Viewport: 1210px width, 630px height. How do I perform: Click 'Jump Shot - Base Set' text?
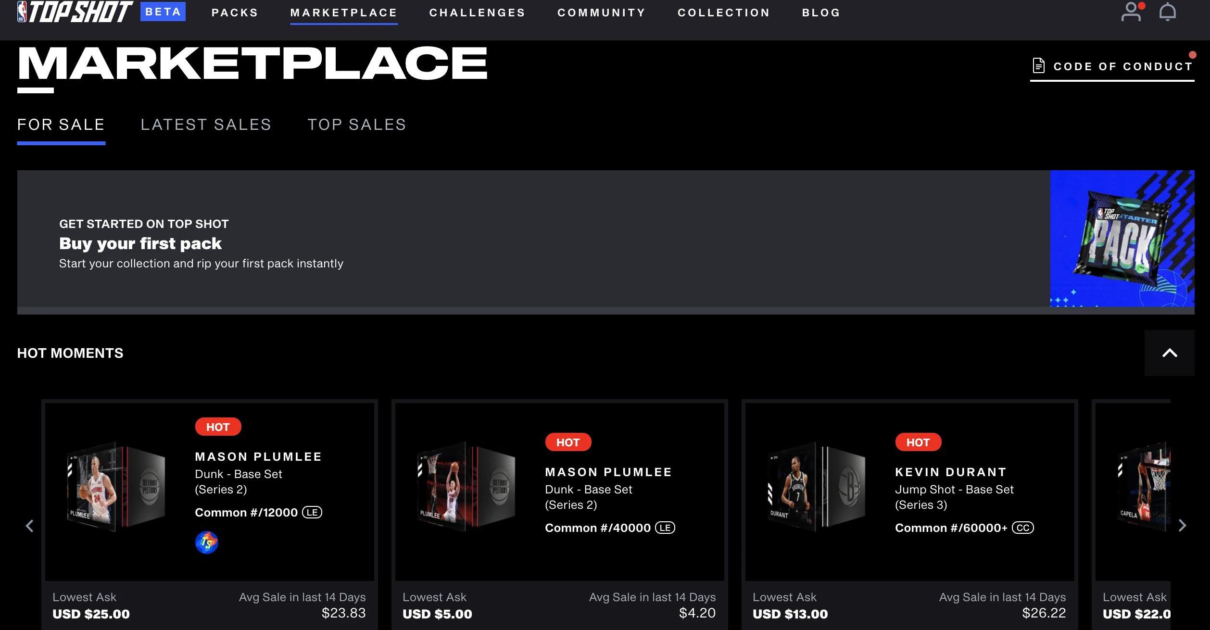tap(954, 490)
